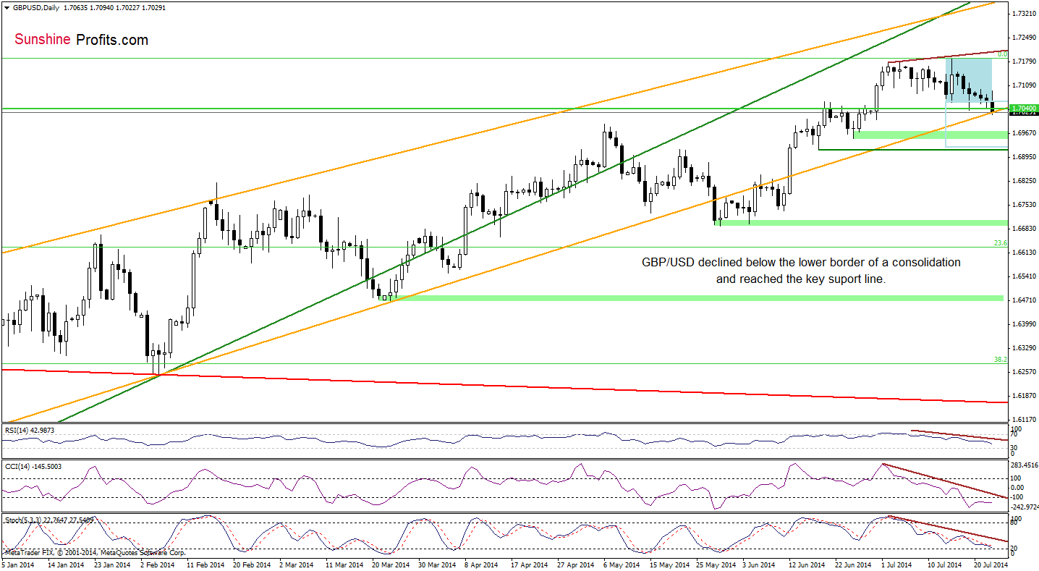Click the 1.66830 price axis label
Image resolution: width=1039 pixels, height=571 pixels.
1023,229
